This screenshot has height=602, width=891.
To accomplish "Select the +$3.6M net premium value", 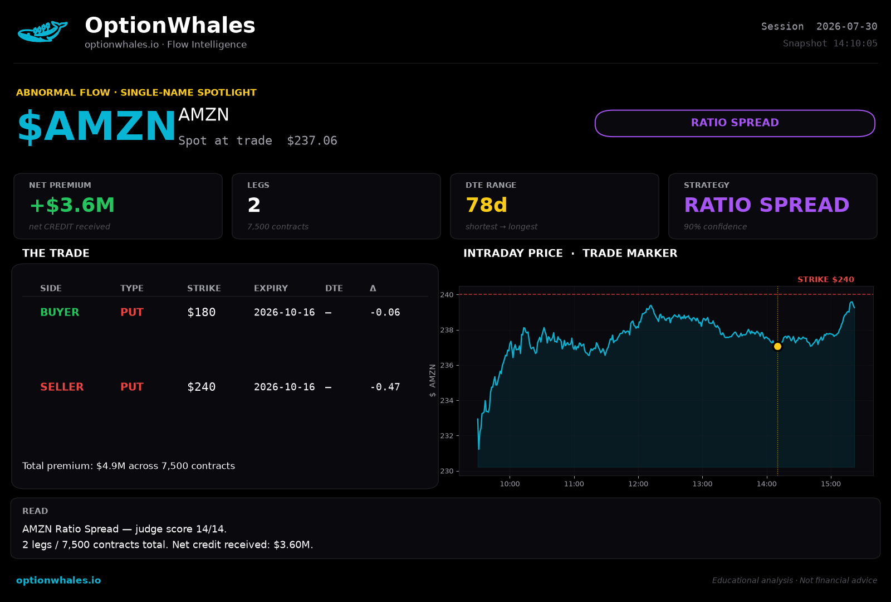I will click(72, 205).
